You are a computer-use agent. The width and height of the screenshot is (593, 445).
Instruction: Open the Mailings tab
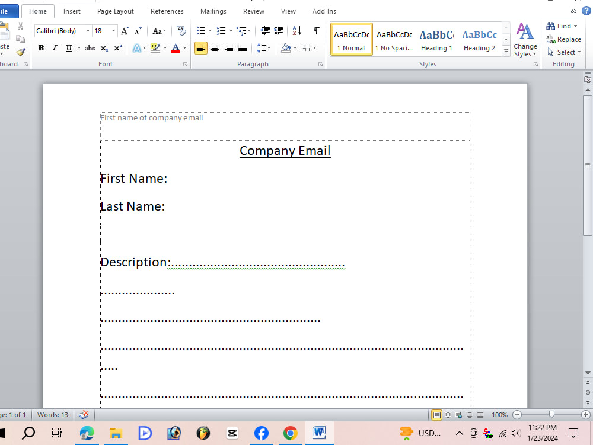click(213, 11)
